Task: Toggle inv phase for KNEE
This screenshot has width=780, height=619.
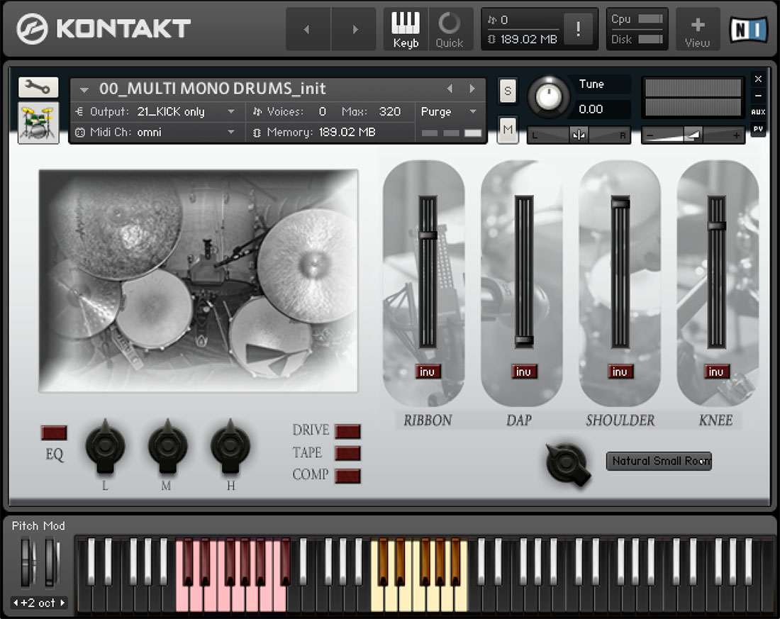Action: click(x=716, y=372)
